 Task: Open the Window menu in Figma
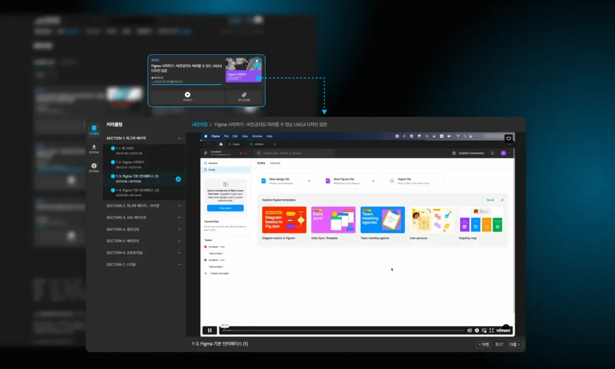click(x=257, y=136)
